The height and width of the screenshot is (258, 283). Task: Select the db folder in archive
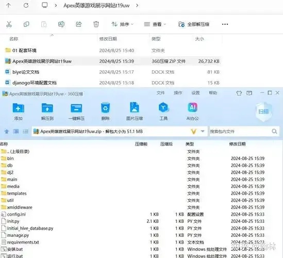[x=7, y=166]
